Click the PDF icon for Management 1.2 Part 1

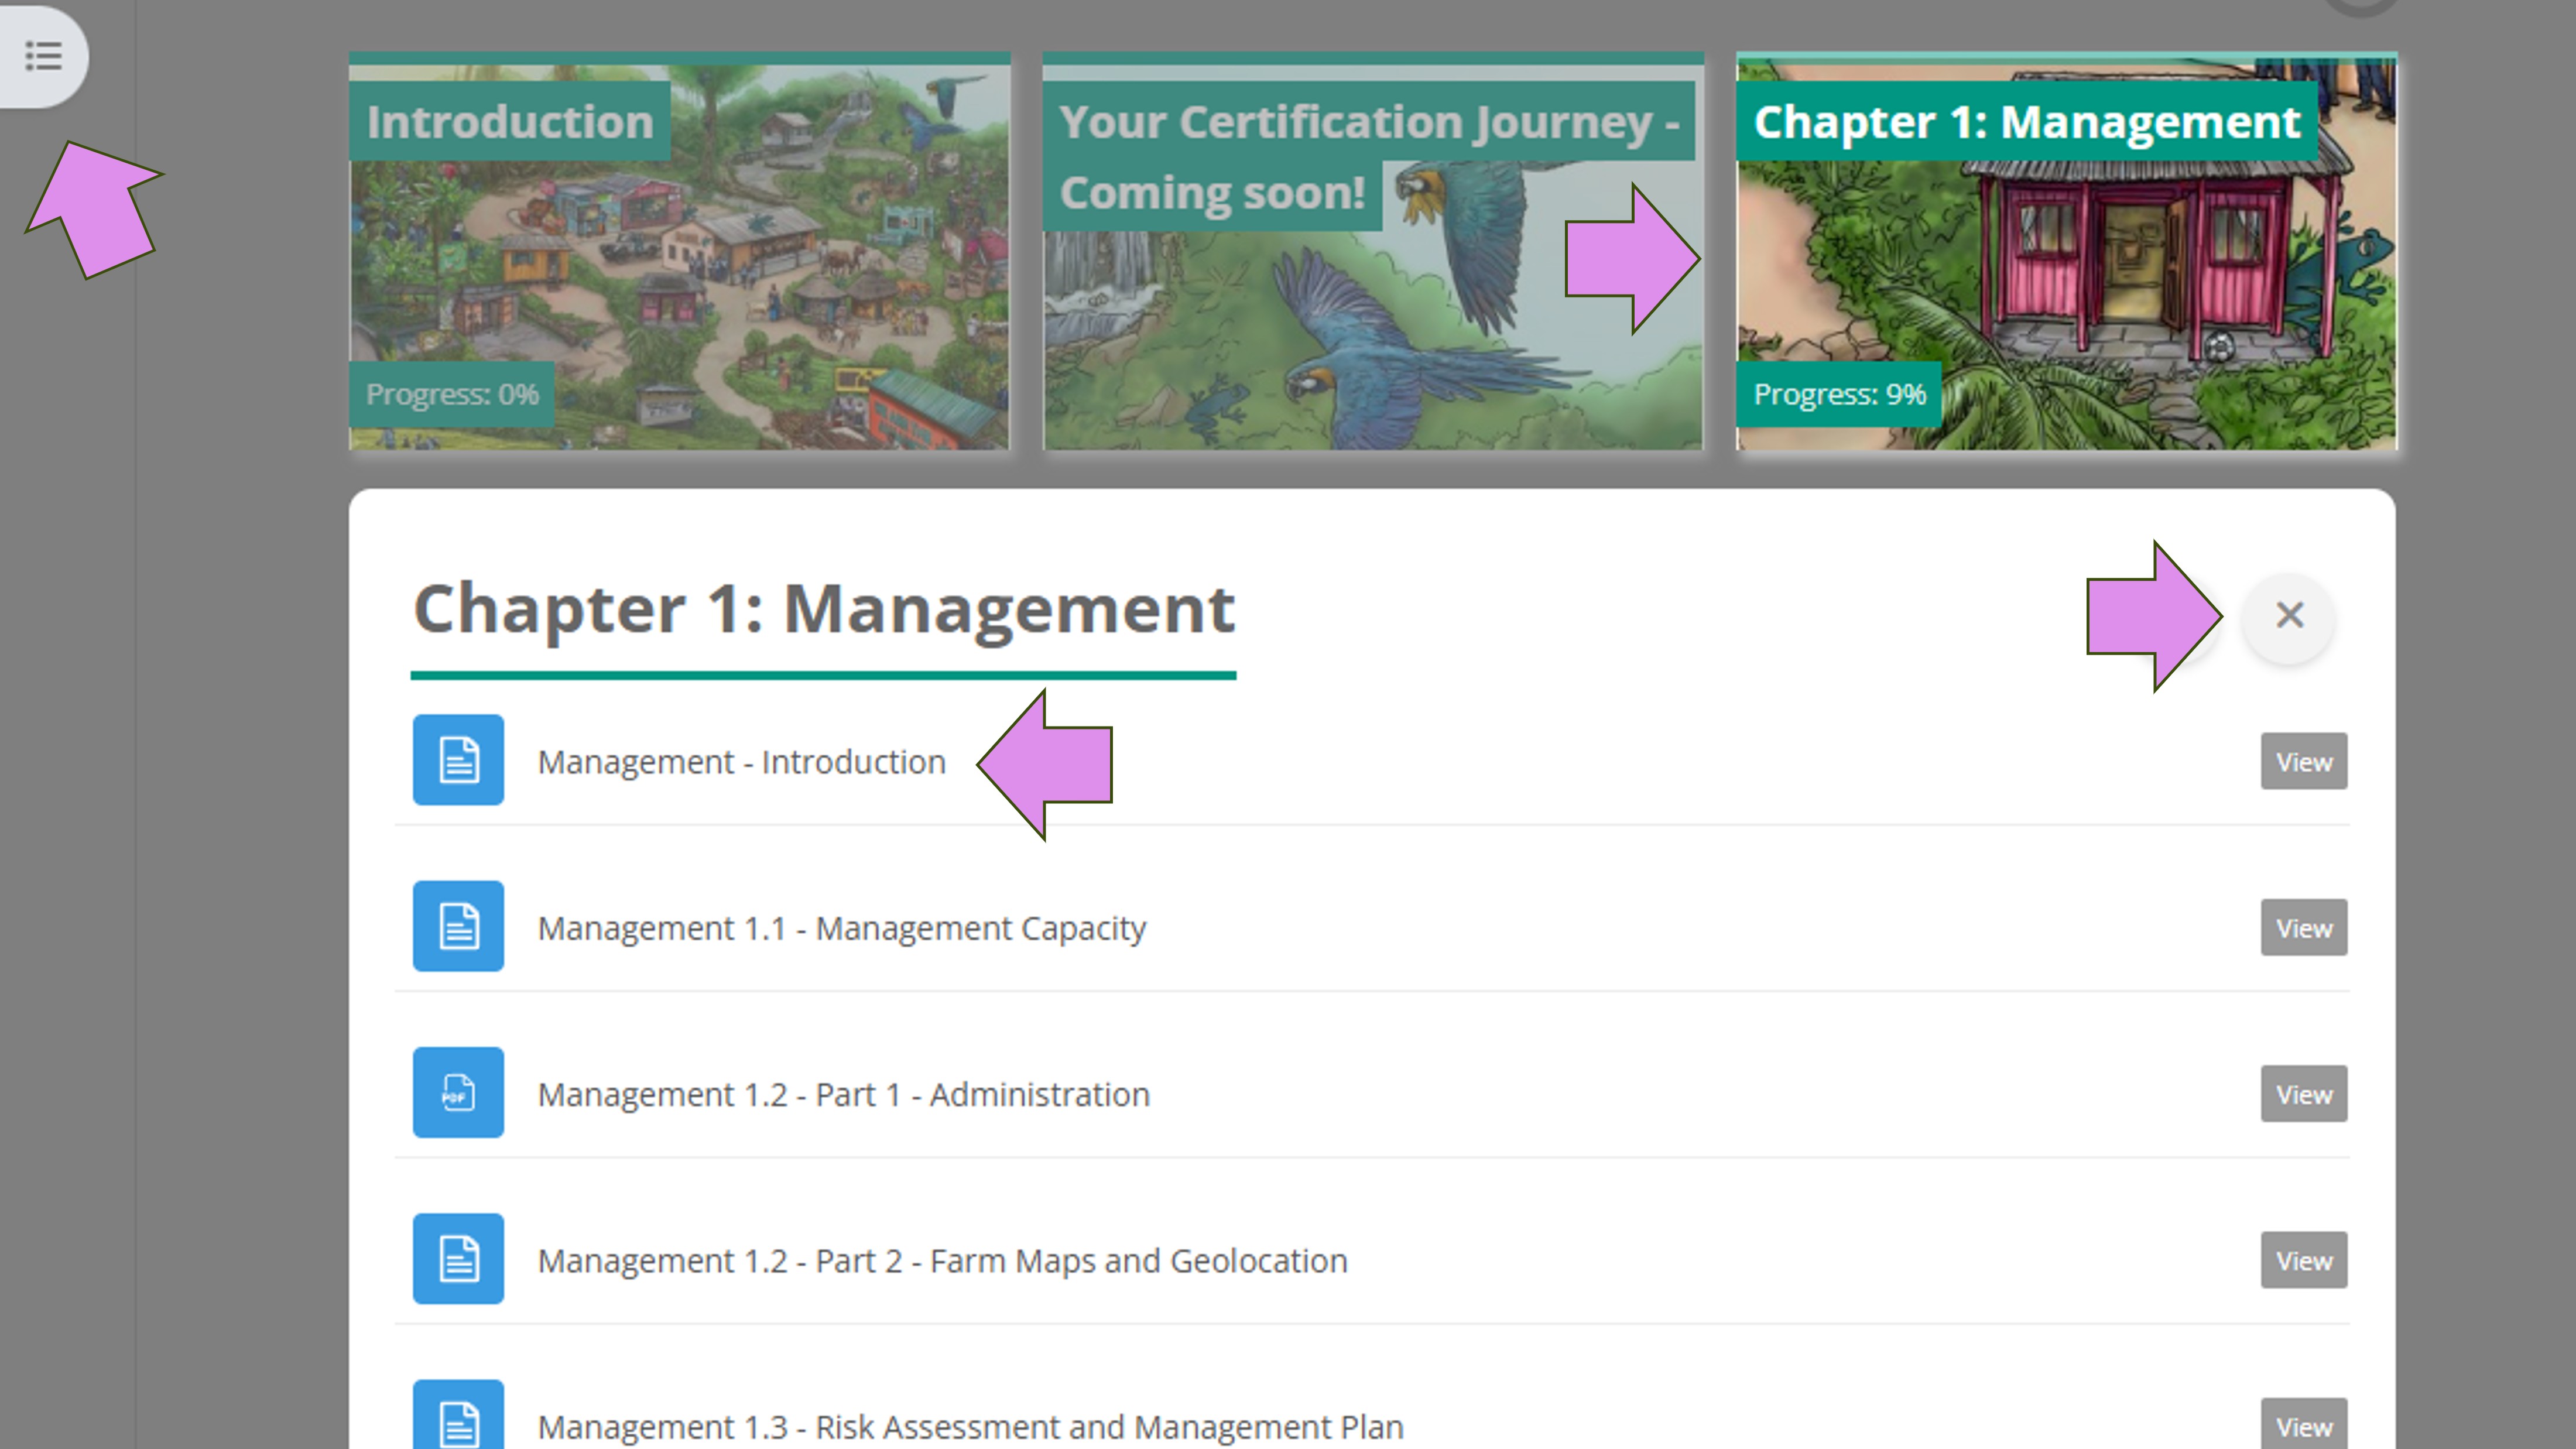[458, 1092]
